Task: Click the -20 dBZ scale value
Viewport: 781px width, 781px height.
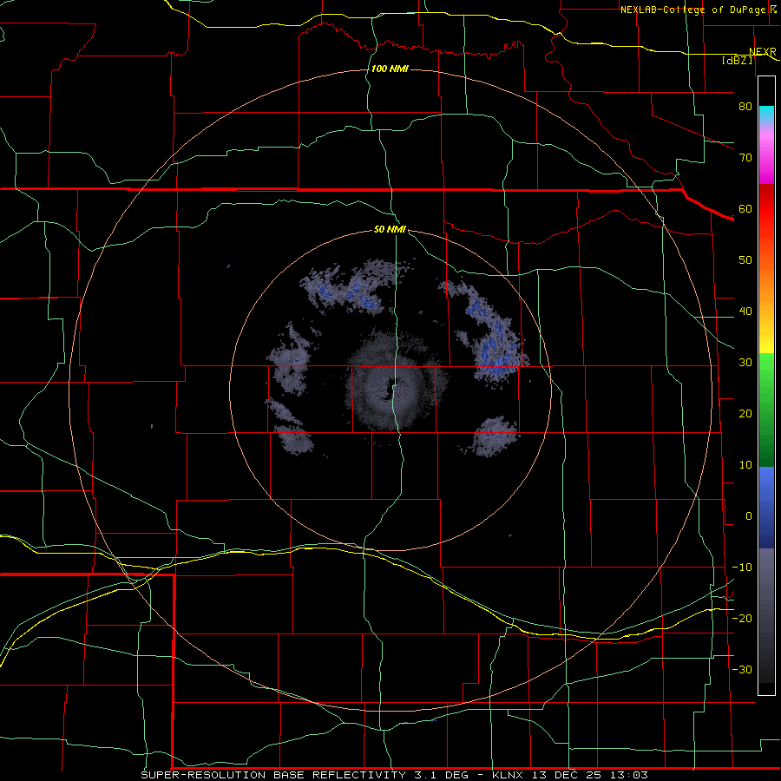Action: (x=742, y=618)
